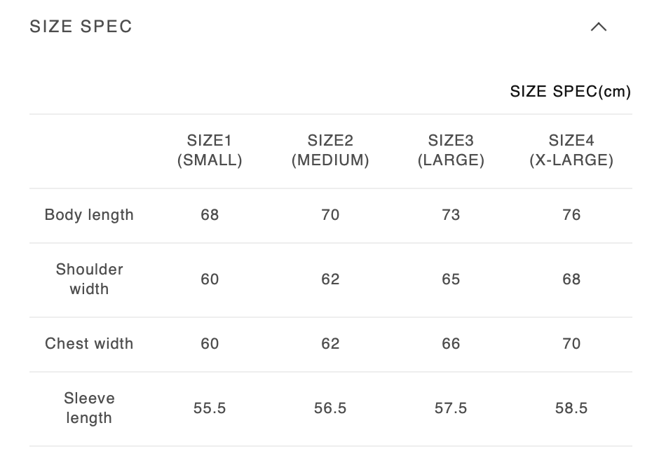Click the SIZE SPEC section heading

click(x=81, y=27)
